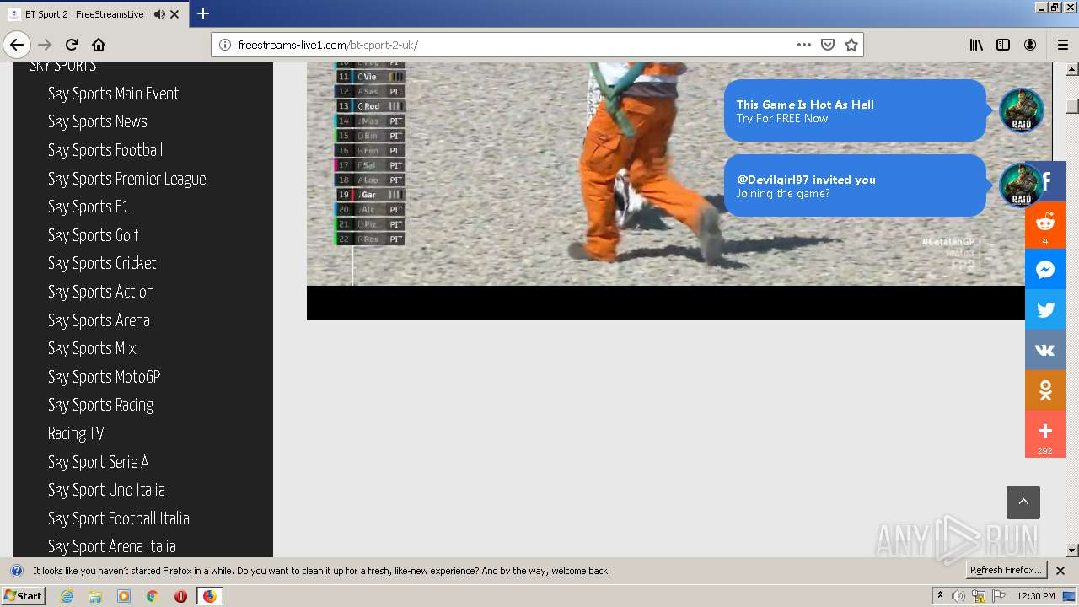
Task: Click 'This Game Is Hot As Hell' ad bubble
Action: (x=855, y=110)
